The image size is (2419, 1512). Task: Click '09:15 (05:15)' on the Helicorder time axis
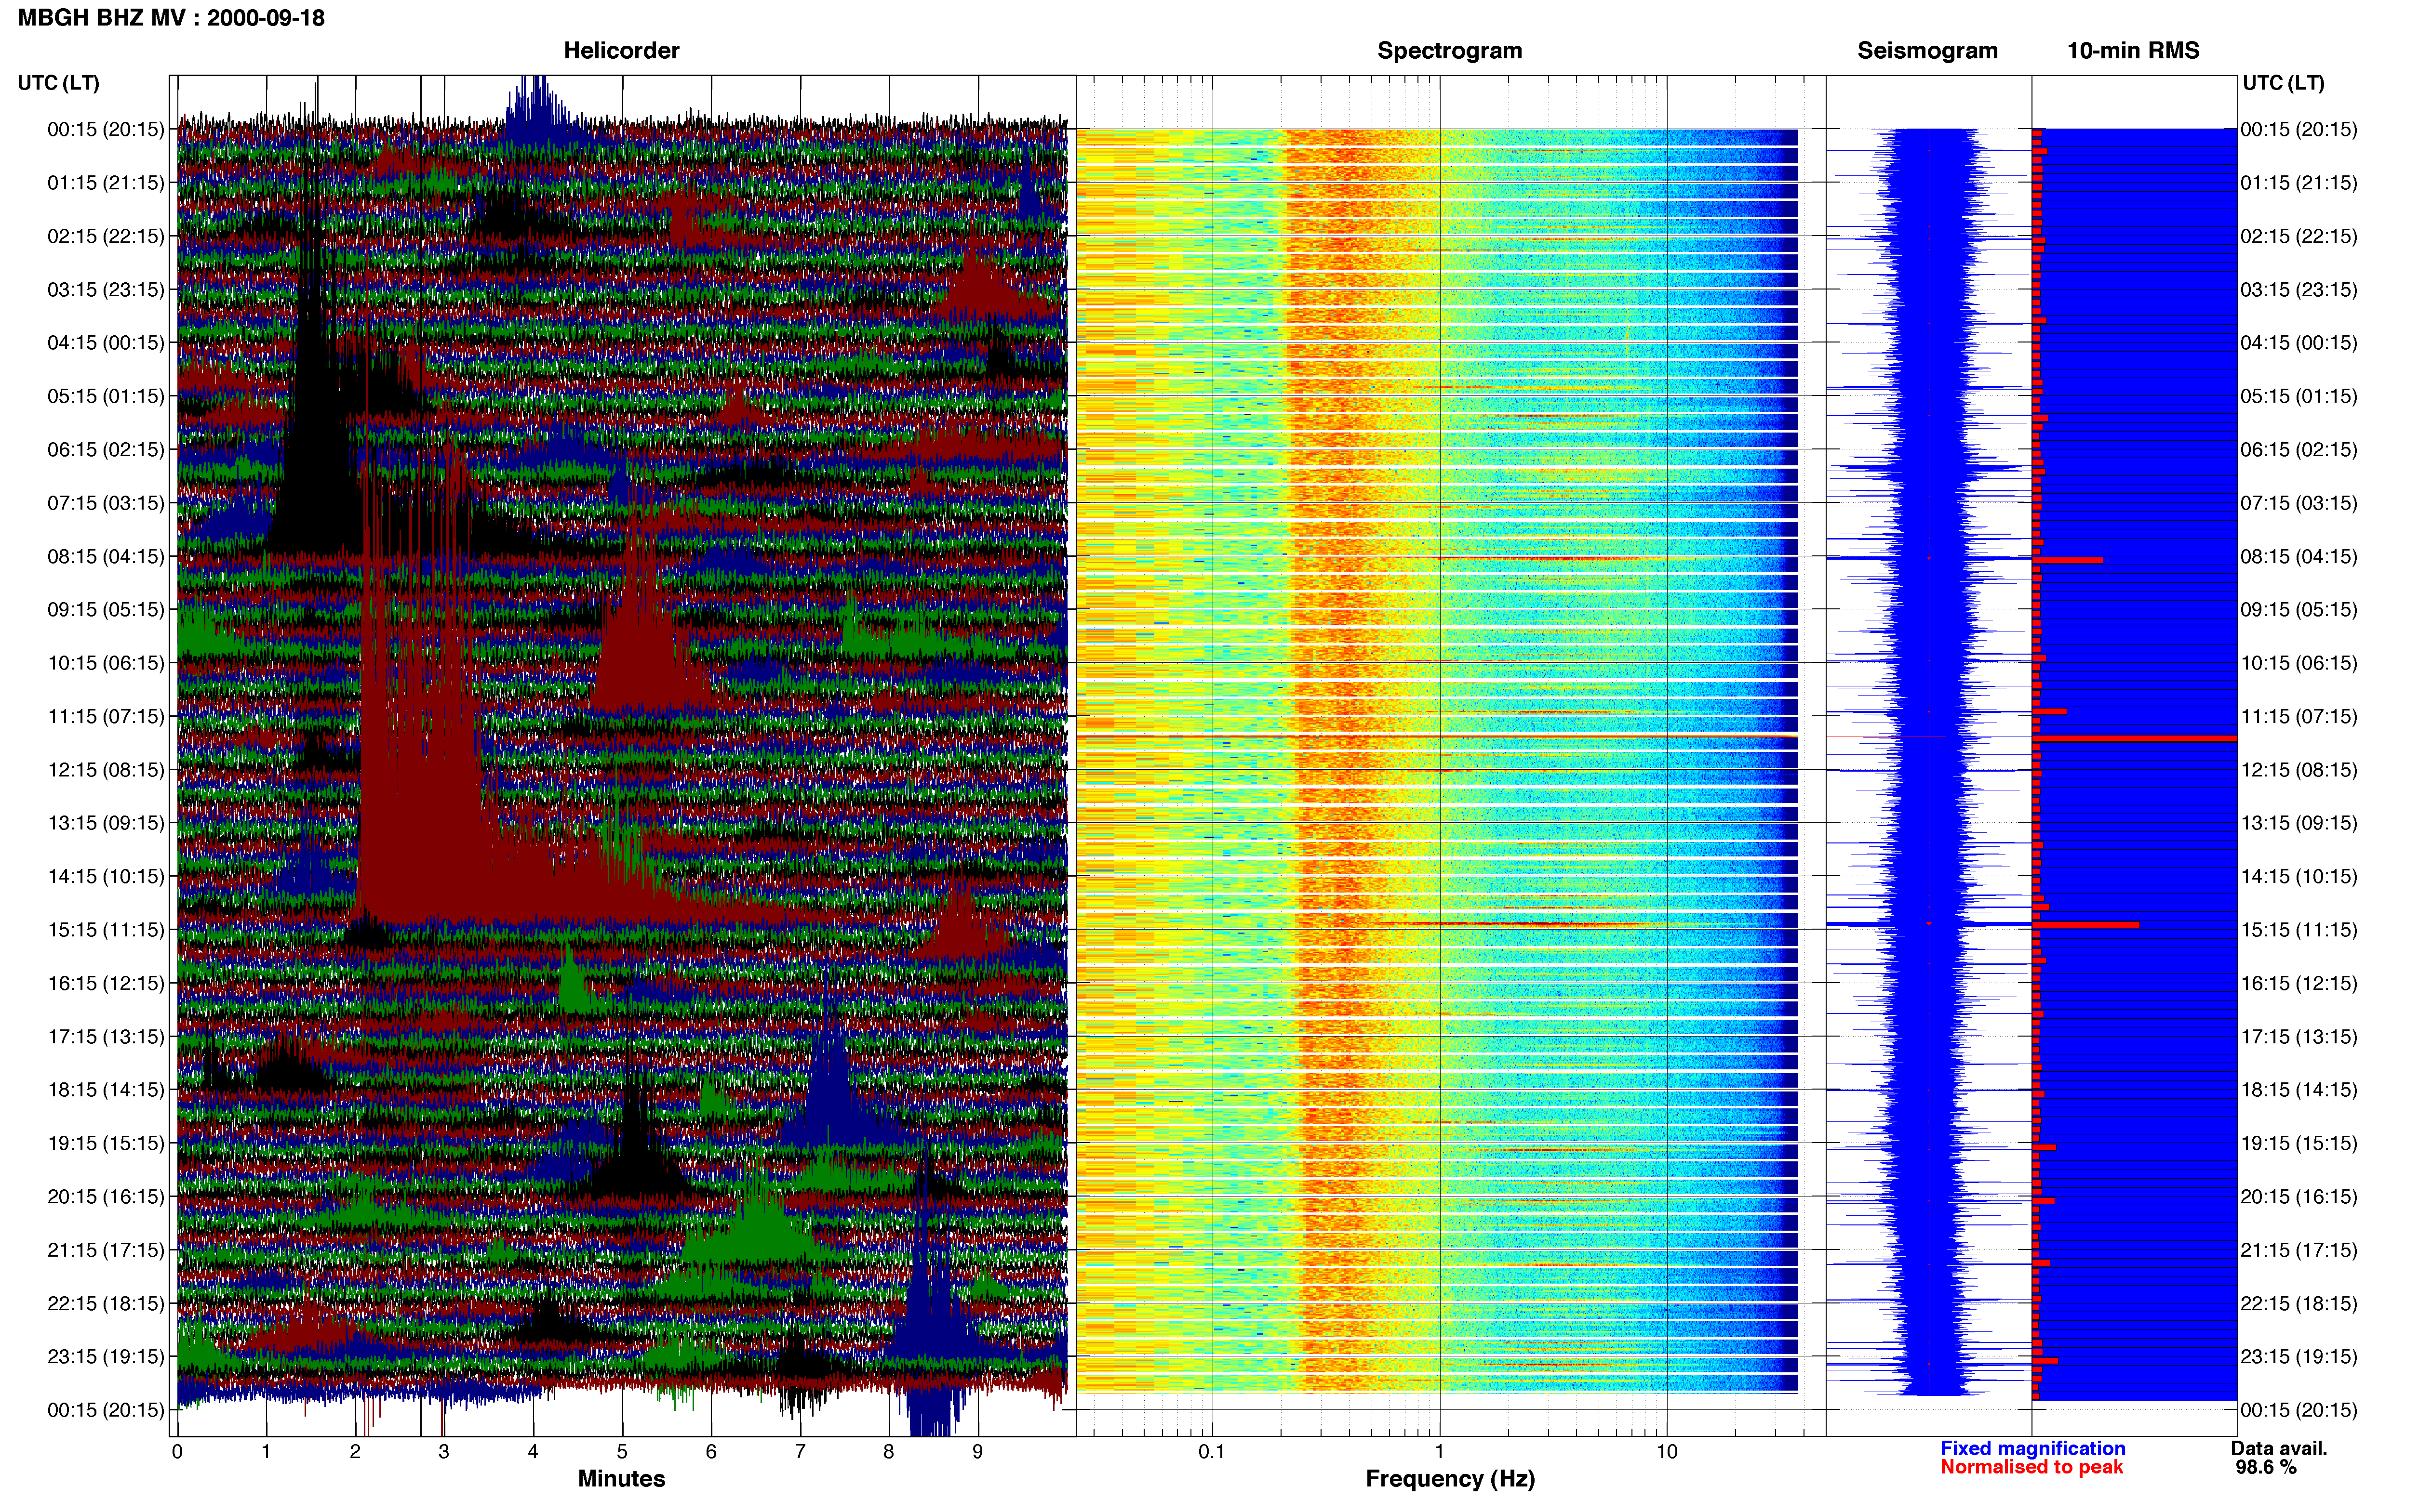(x=106, y=610)
